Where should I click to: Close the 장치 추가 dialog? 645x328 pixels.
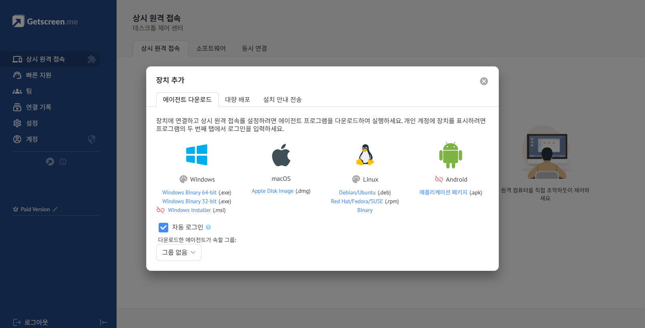[x=484, y=81]
